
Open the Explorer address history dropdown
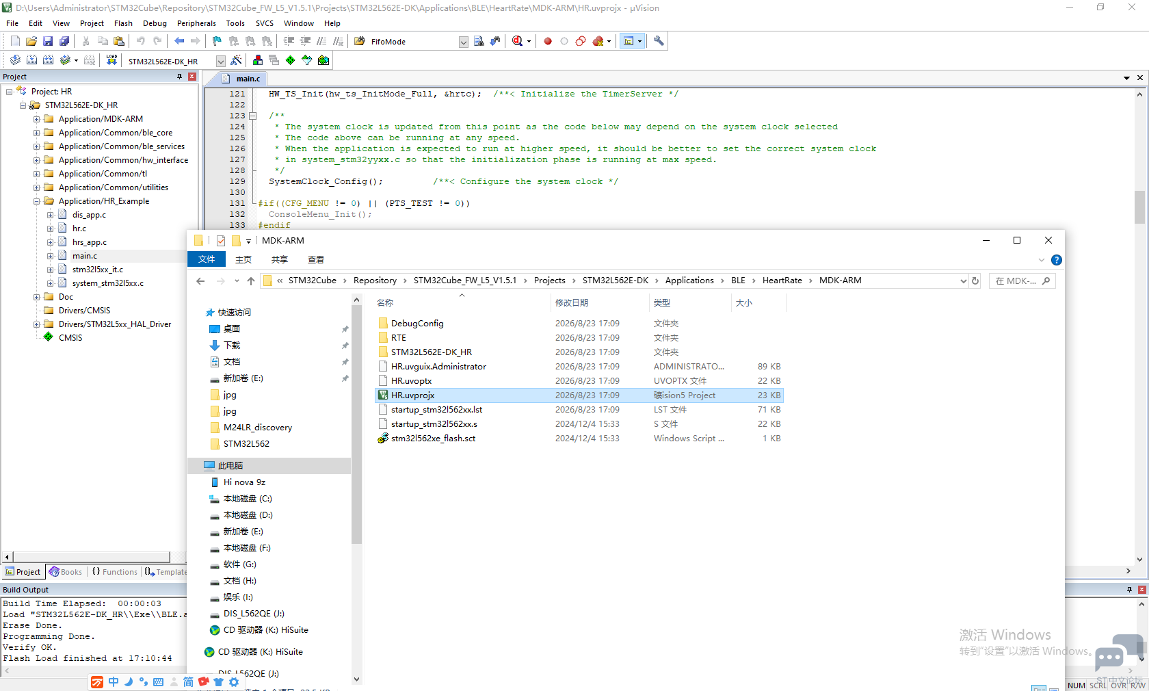point(964,281)
